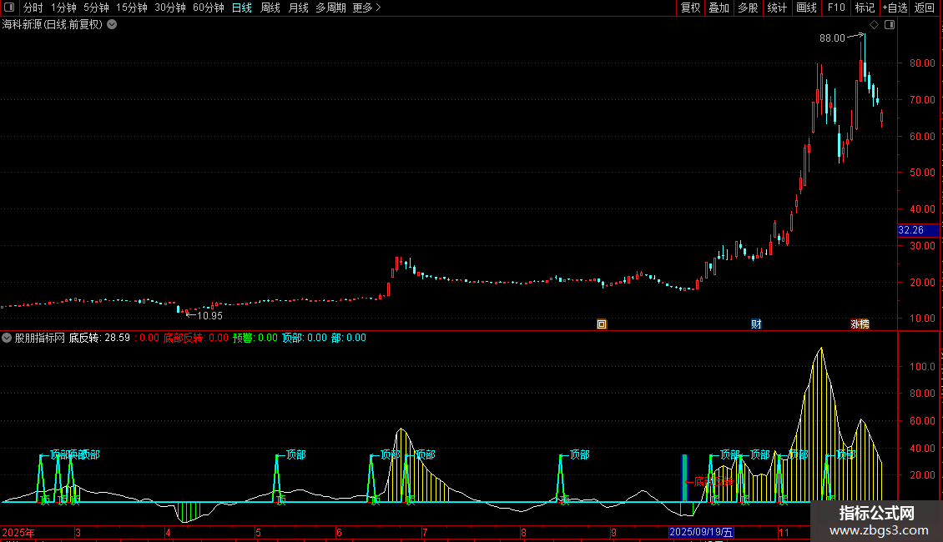This screenshot has height=542, width=943.
Task: Click the blue 财 financial marker
Action: click(756, 324)
